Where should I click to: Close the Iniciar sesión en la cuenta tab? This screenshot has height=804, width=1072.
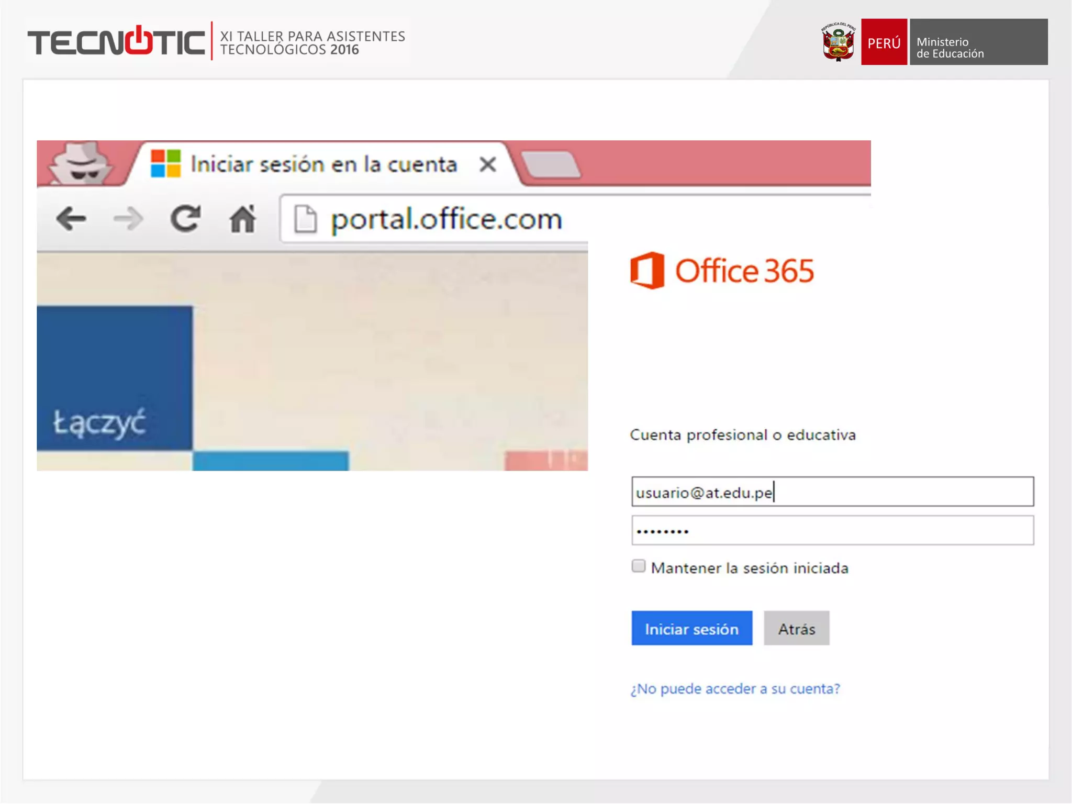[x=487, y=164]
